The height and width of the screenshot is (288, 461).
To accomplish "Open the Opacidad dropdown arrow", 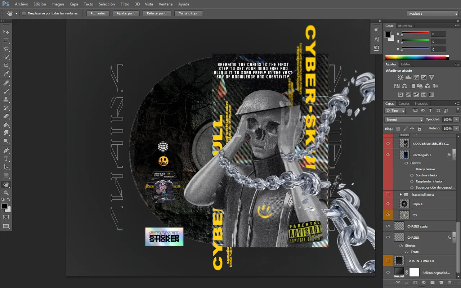I will point(456,120).
